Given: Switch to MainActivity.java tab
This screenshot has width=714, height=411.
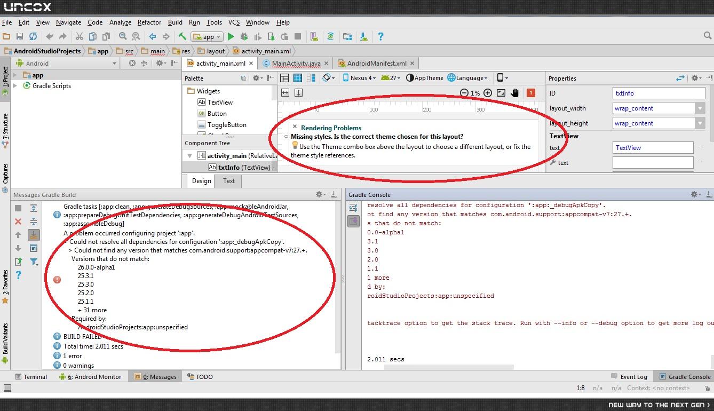Looking at the screenshot, I should pyautogui.click(x=296, y=63).
